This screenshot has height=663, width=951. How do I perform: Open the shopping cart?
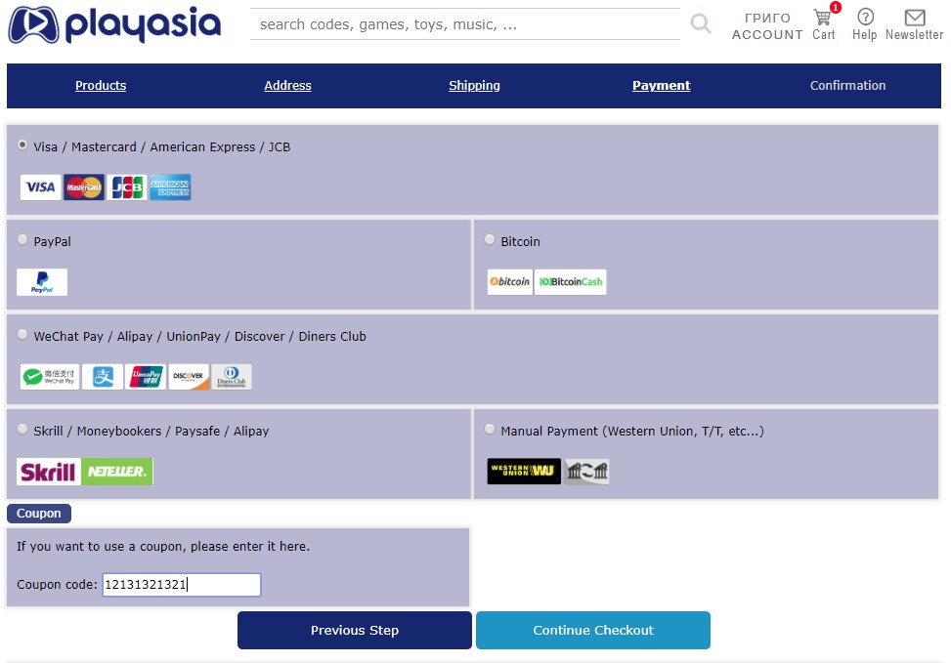point(824,24)
